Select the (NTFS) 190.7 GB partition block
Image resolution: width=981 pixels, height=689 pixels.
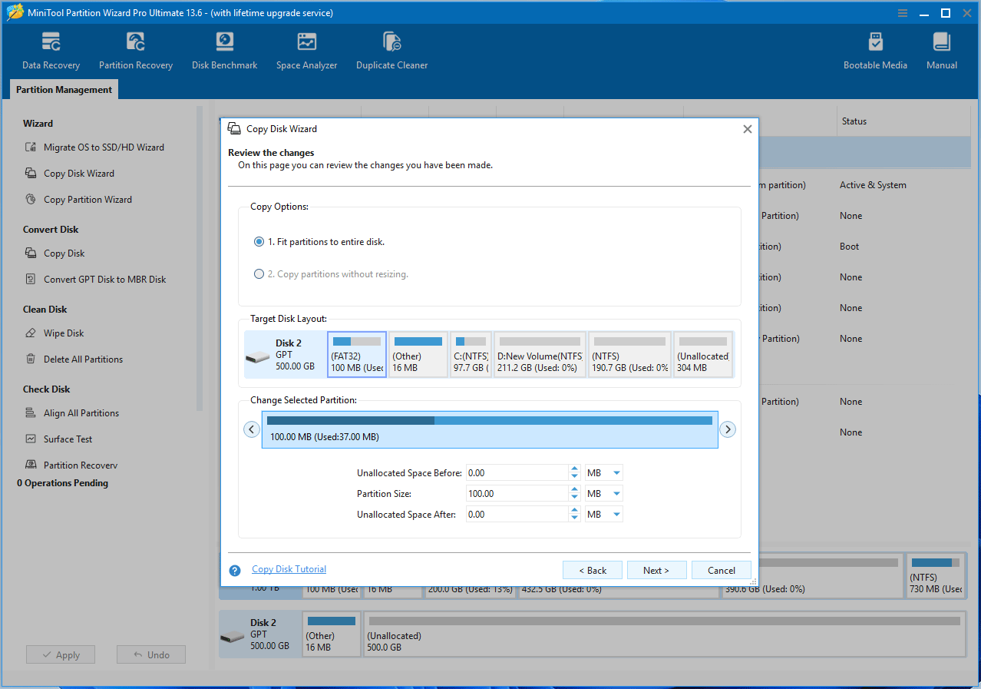[x=630, y=354]
